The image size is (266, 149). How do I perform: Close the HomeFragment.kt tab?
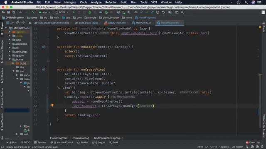click(x=182, y=23)
